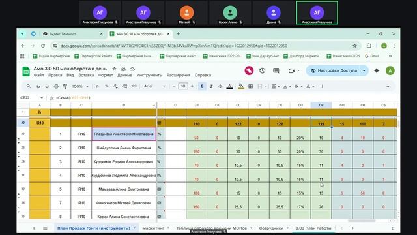
Task: Decrease decimal places
Action: click(116, 86)
